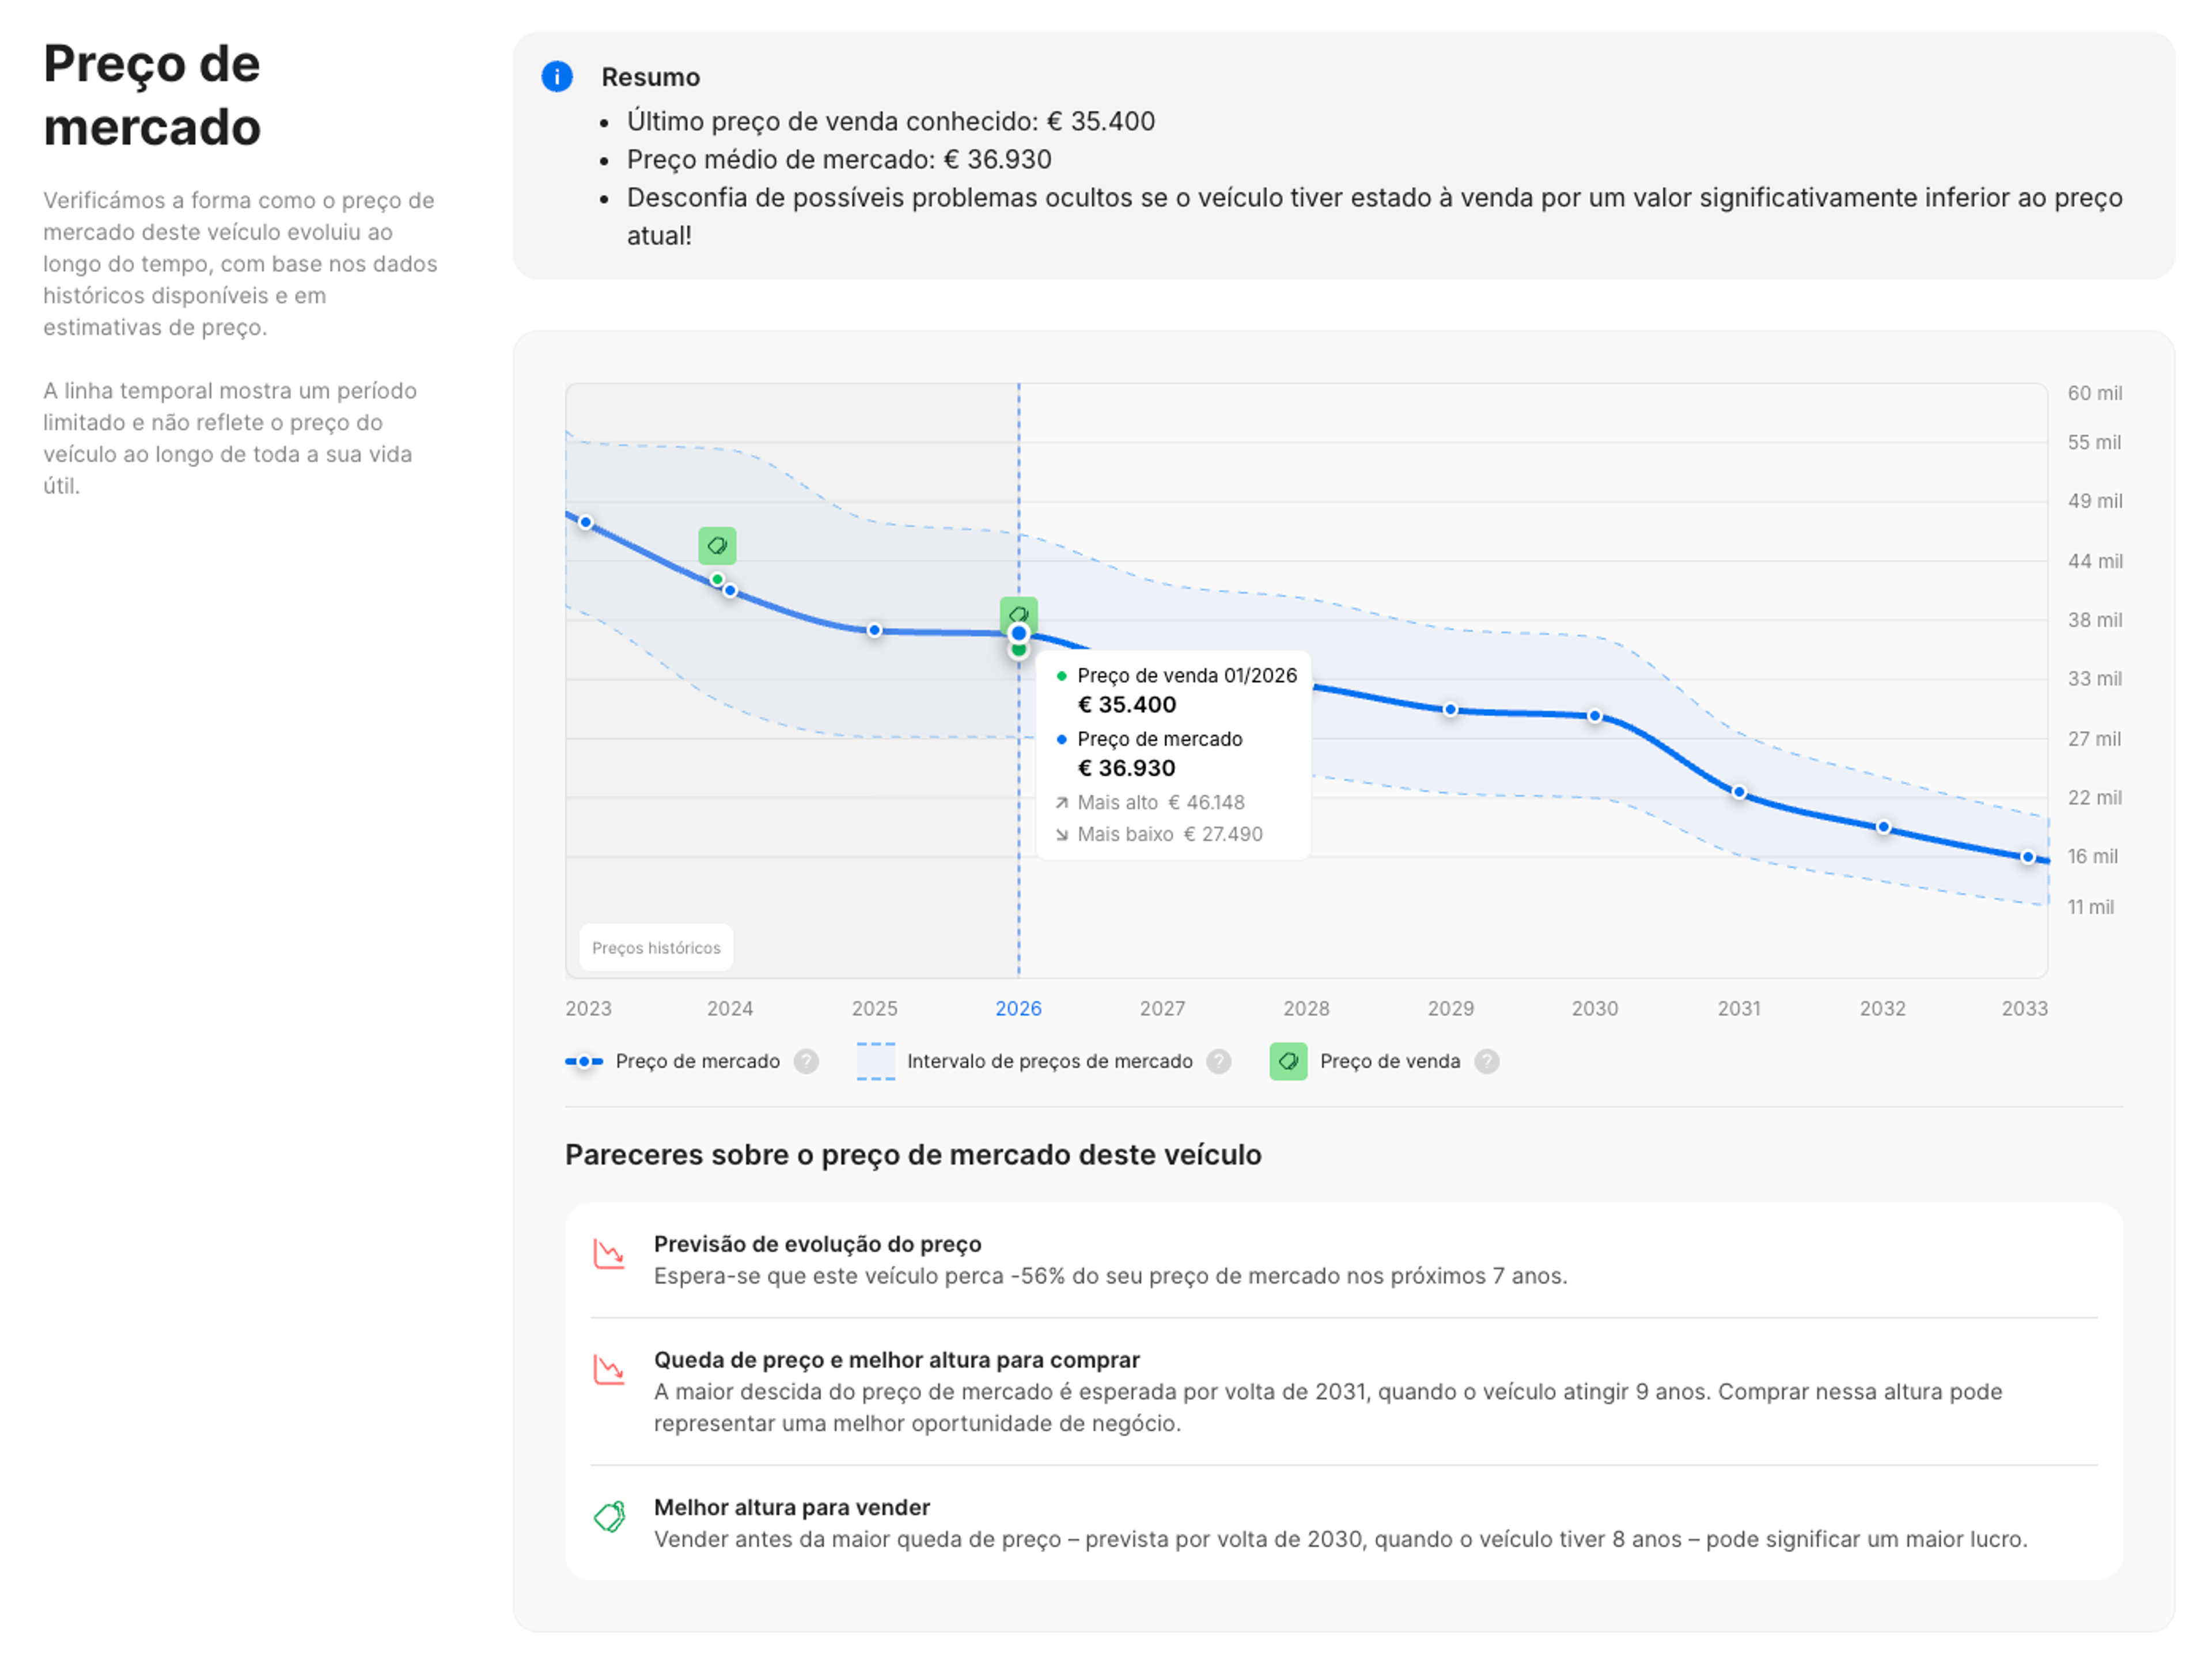Select the green sale price tag on 2024
Image resolution: width=2212 pixels, height=1659 pixels.
click(717, 546)
